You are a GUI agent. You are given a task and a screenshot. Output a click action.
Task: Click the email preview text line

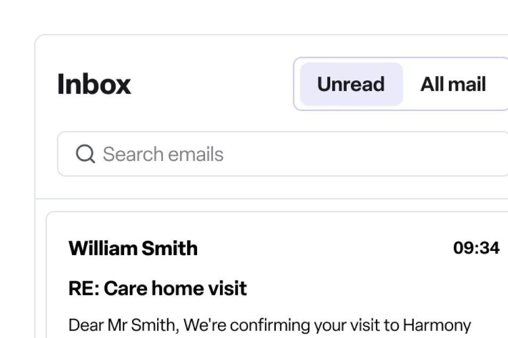click(x=269, y=324)
